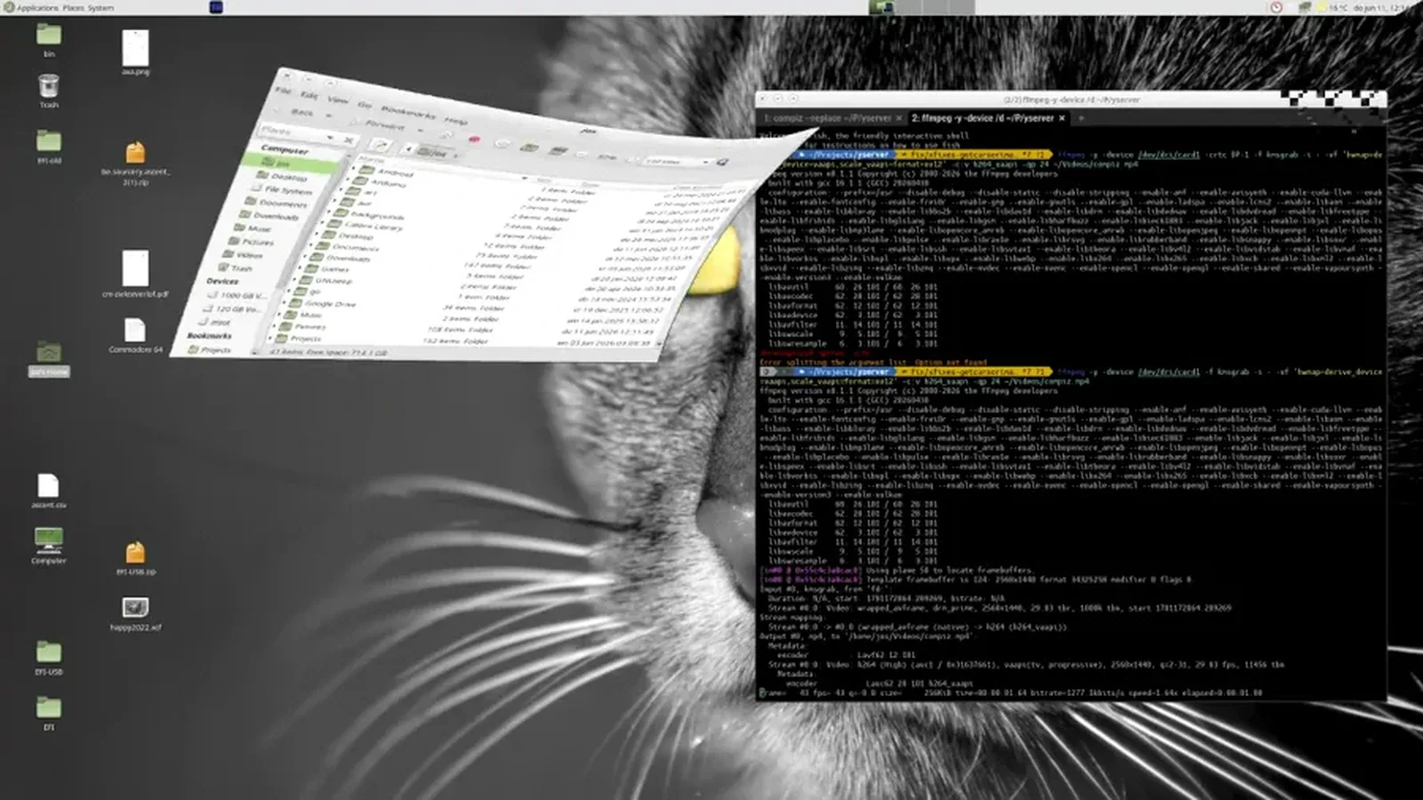Click the search magnifier icon in file manager
This screenshot has height=800, width=1423.
pos(722,162)
